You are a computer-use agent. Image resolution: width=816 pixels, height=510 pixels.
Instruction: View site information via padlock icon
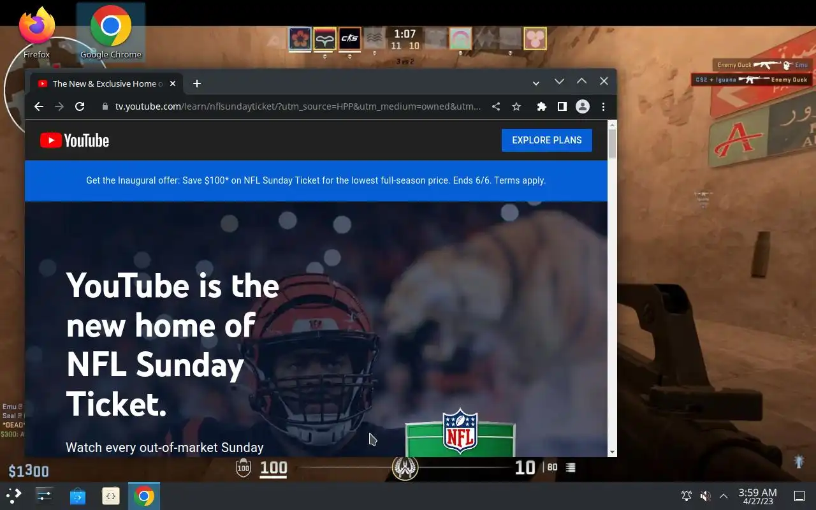(105, 106)
